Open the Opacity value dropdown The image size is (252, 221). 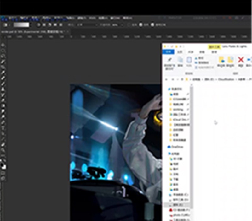click(122, 25)
